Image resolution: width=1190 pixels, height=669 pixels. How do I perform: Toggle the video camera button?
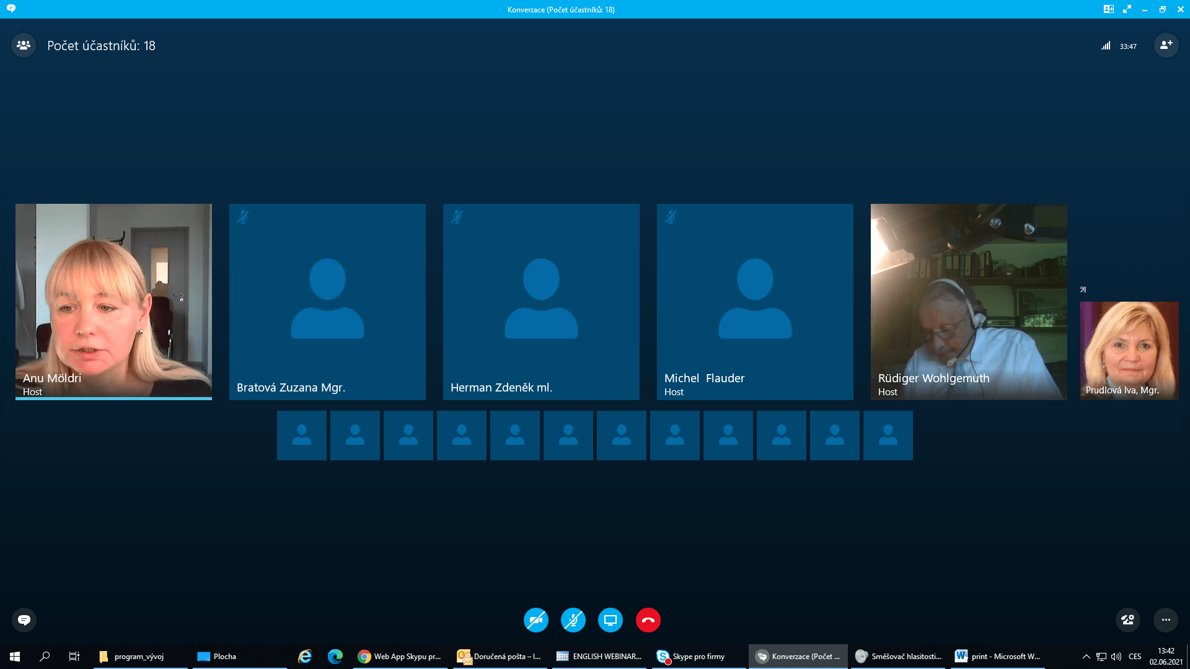coord(536,620)
